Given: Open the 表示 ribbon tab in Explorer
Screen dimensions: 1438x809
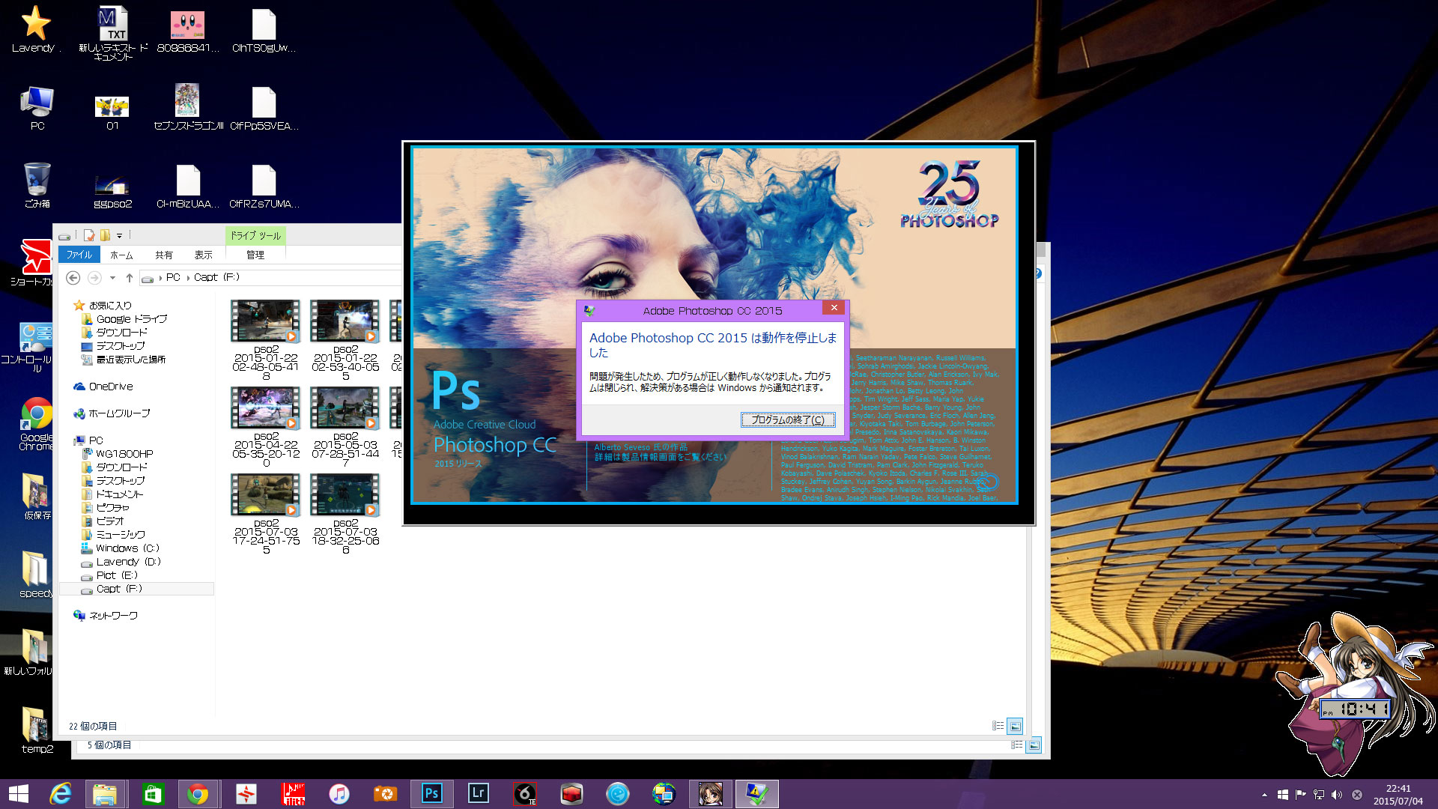Looking at the screenshot, I should coord(204,255).
